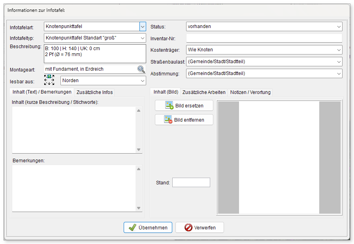Open the Notizen / Verortung tab
The height and width of the screenshot is (244, 354).
pos(250,92)
